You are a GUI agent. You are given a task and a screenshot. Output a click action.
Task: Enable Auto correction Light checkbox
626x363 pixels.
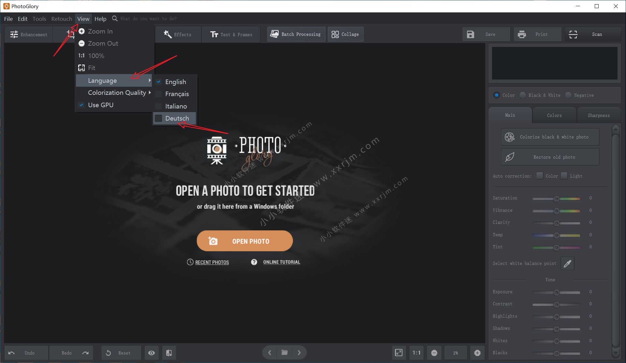(564, 176)
